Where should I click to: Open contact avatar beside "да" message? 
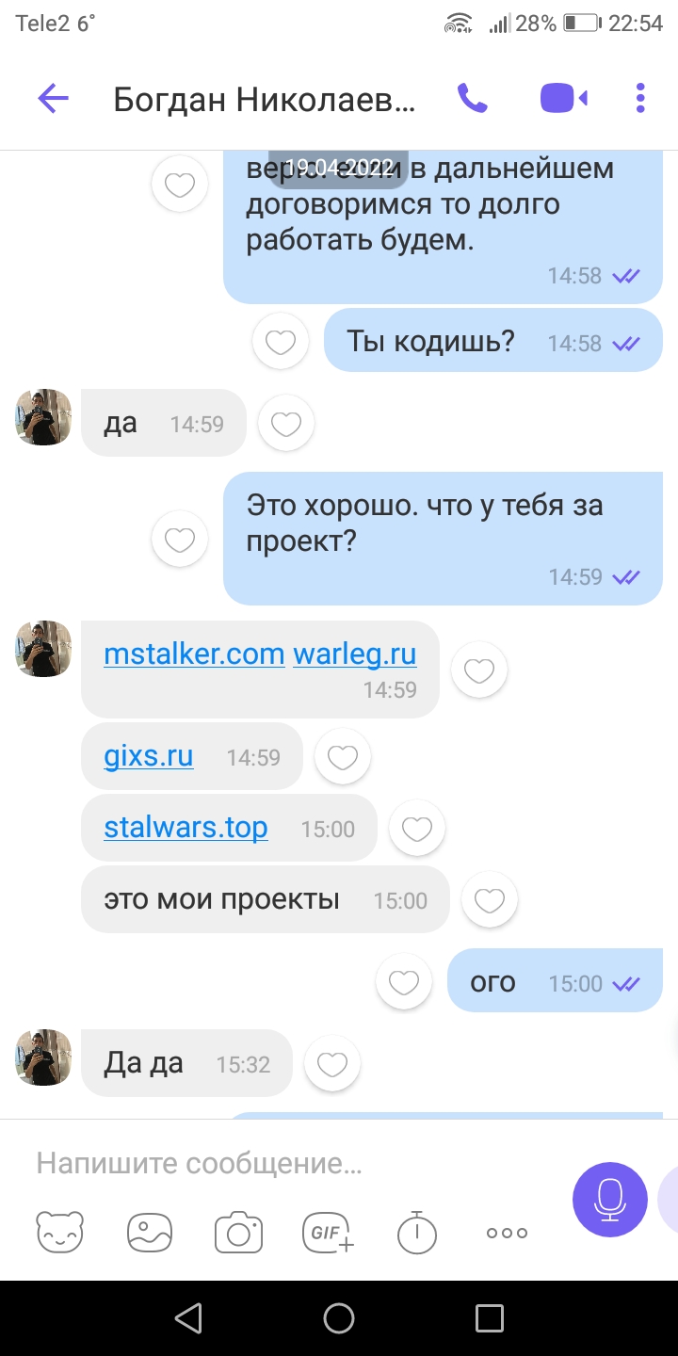pos(43,417)
